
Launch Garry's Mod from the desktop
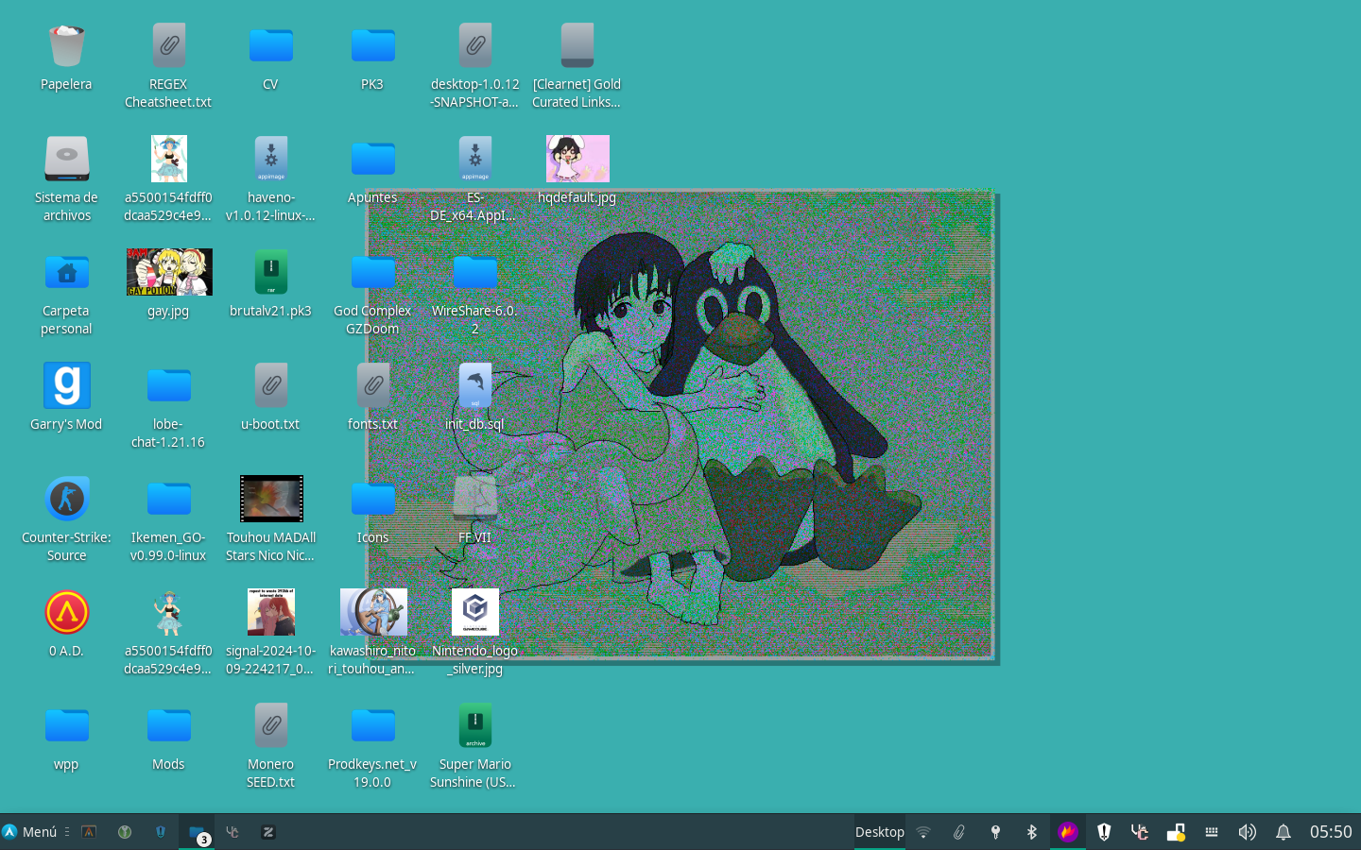click(66, 385)
